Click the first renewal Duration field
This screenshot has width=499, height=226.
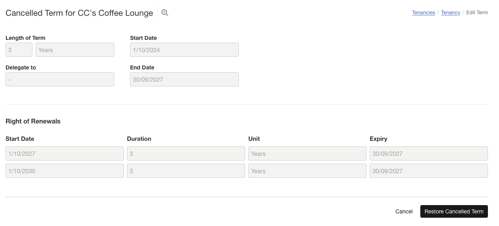186,154
